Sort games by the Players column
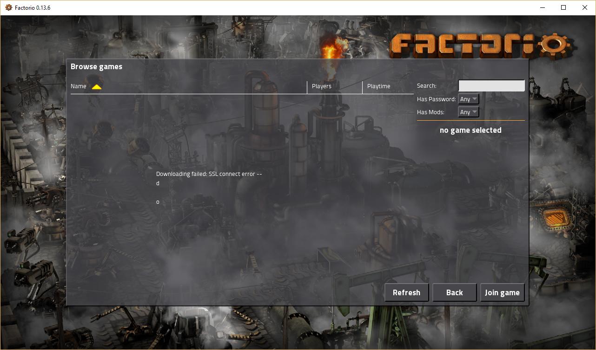 click(322, 86)
